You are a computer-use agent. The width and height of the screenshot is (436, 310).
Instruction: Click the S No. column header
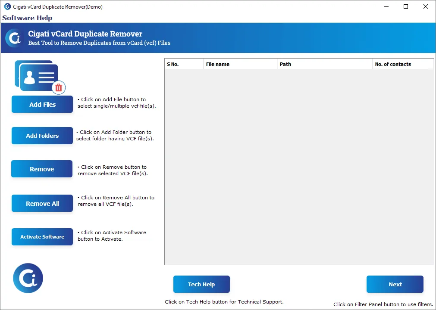pyautogui.click(x=184, y=64)
